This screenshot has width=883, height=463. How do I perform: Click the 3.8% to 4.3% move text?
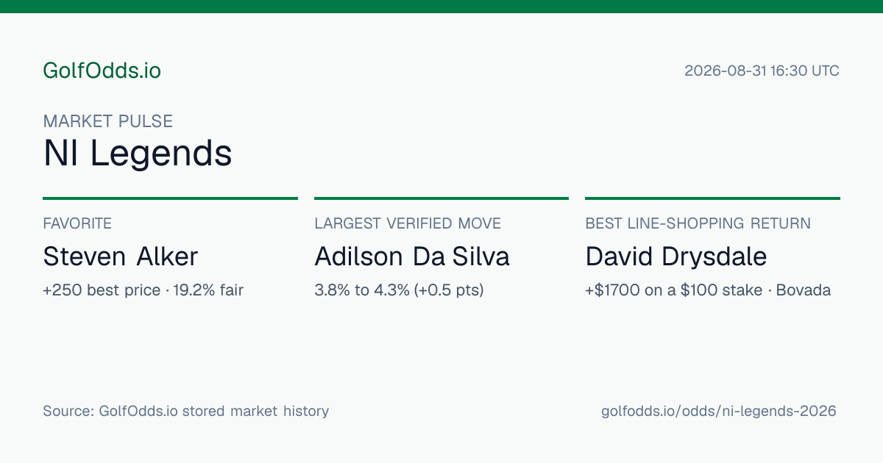[399, 290]
